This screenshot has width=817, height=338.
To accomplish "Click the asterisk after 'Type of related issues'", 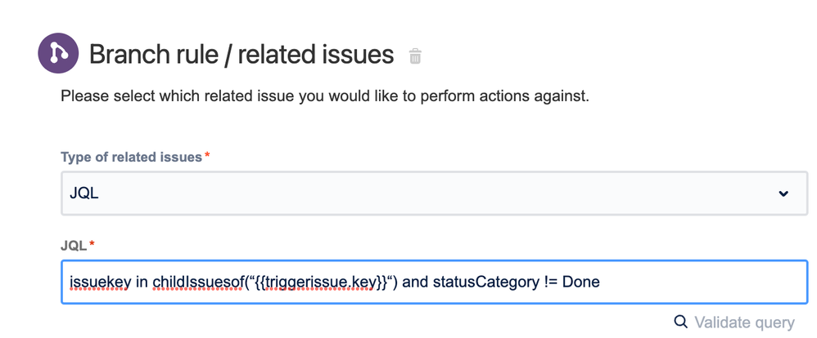I will coord(207,156).
